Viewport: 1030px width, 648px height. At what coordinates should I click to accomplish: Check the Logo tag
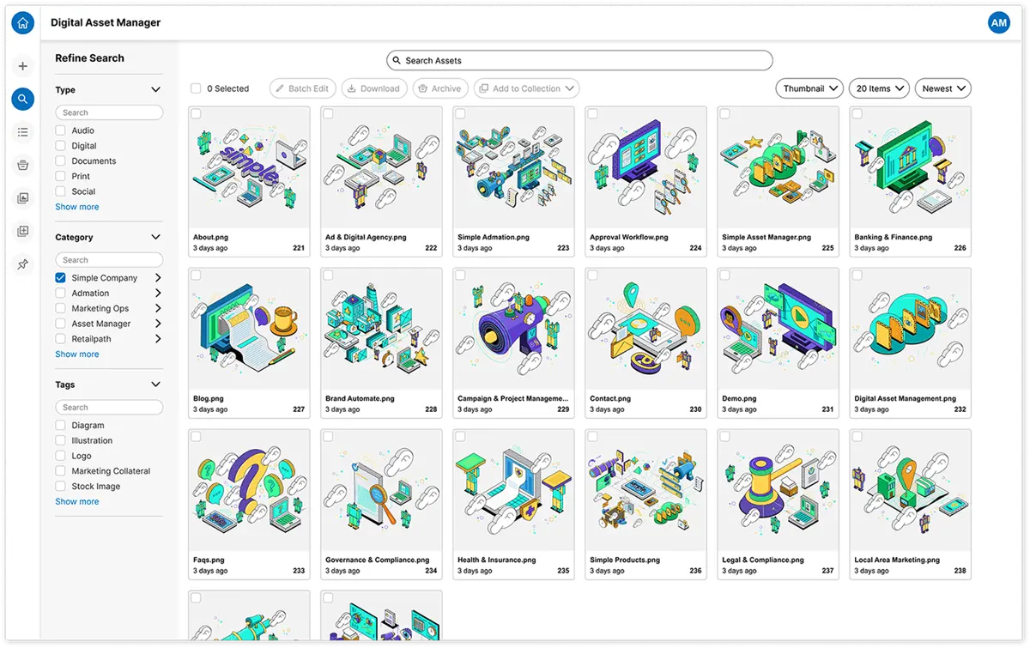coord(61,456)
